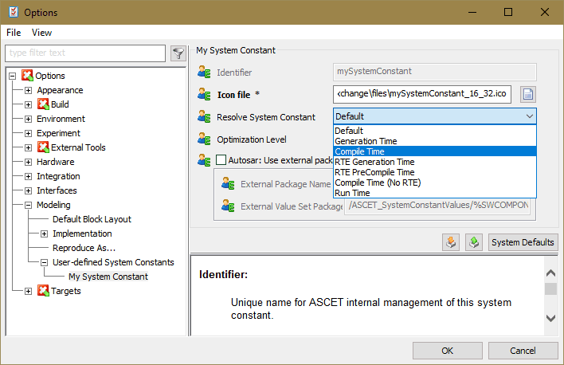The image size is (564, 365).
Task: Expand the Targets tree node
Action: coord(28,291)
